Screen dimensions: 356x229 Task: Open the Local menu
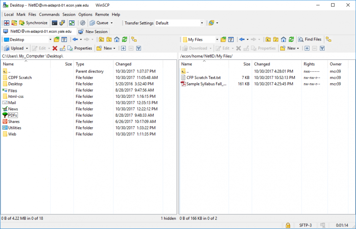(x=9, y=15)
